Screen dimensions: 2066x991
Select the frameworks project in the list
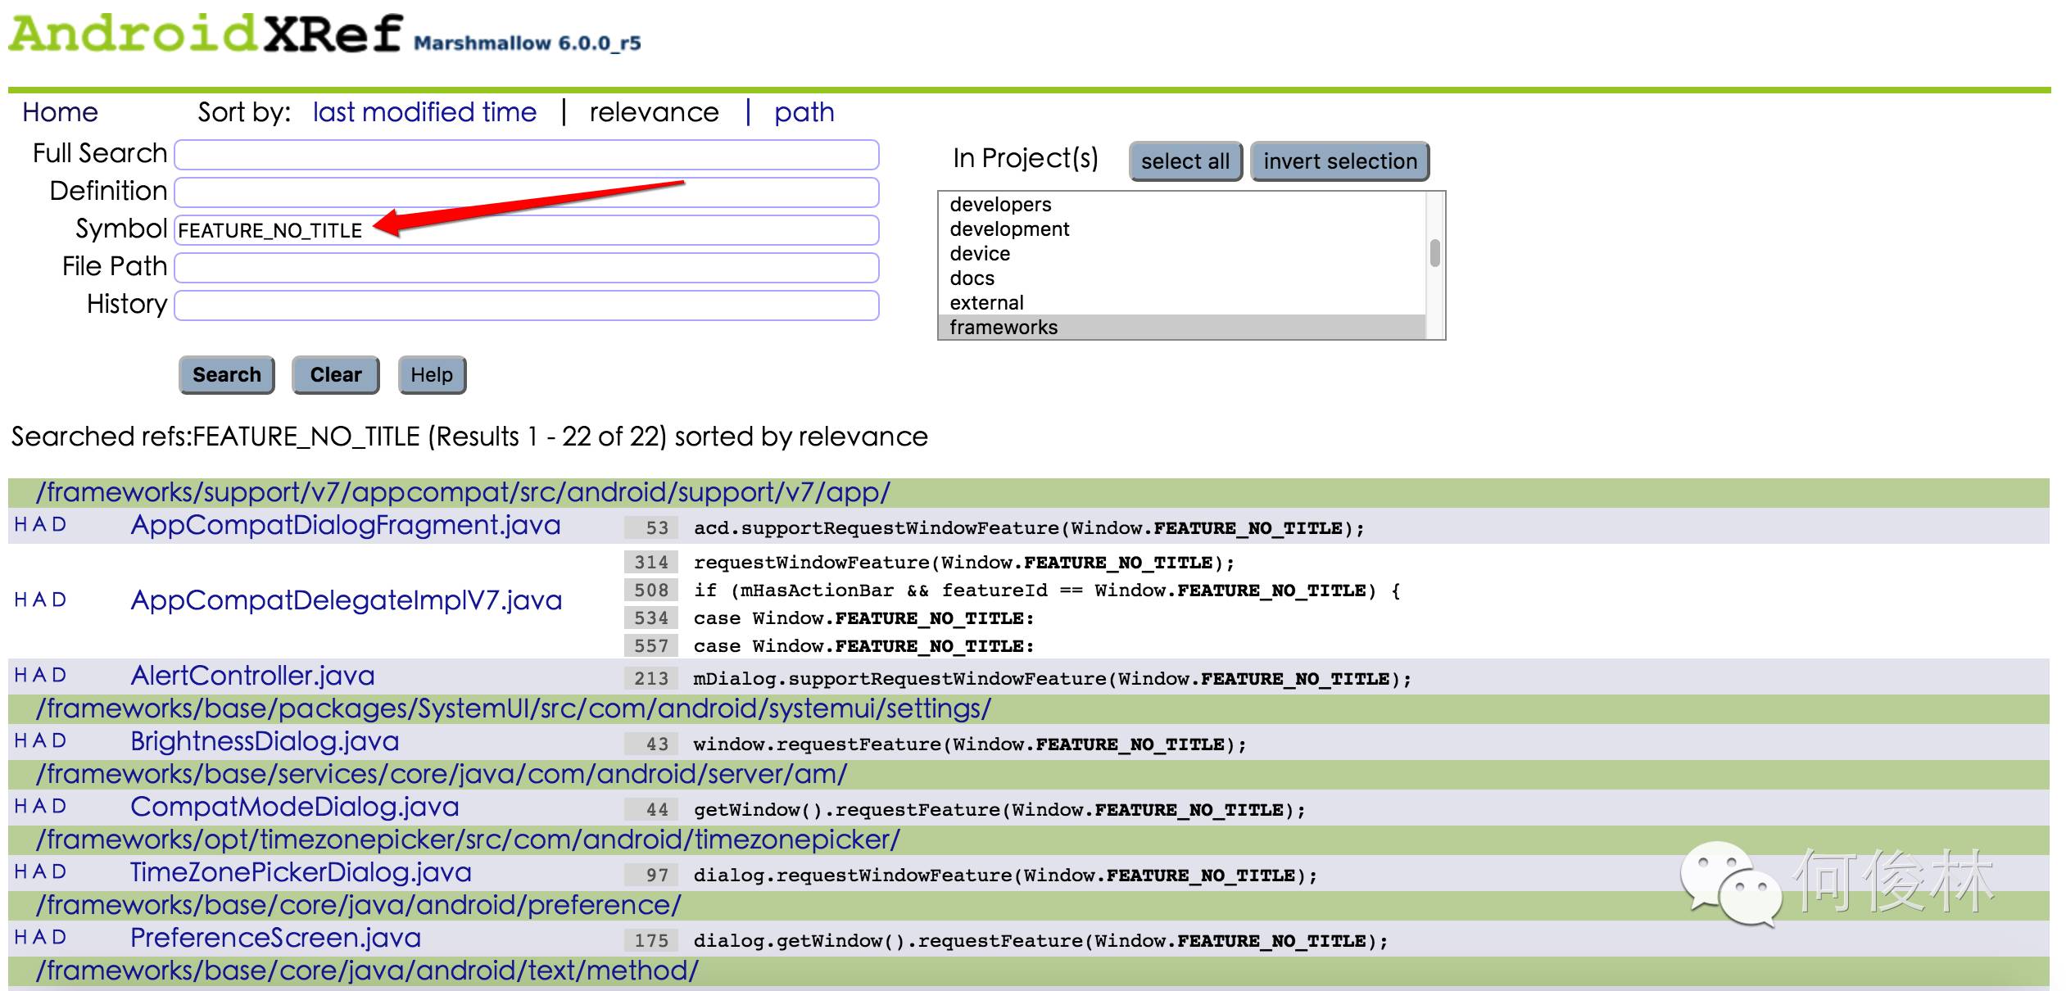coord(1004,328)
